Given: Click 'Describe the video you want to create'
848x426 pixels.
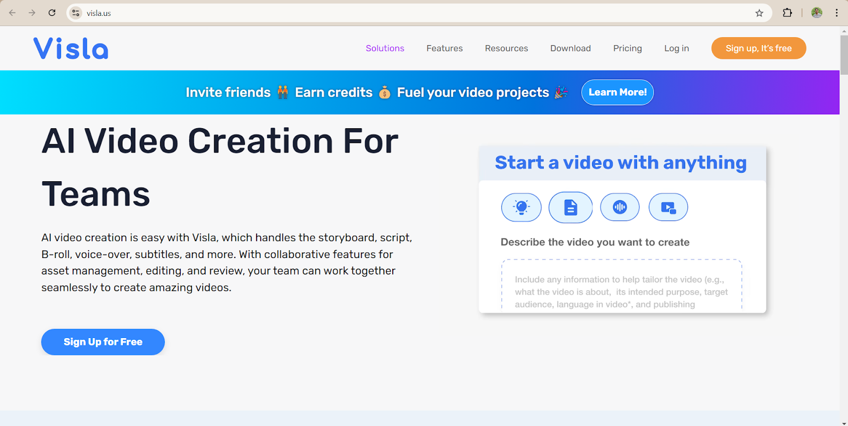Looking at the screenshot, I should coord(595,242).
